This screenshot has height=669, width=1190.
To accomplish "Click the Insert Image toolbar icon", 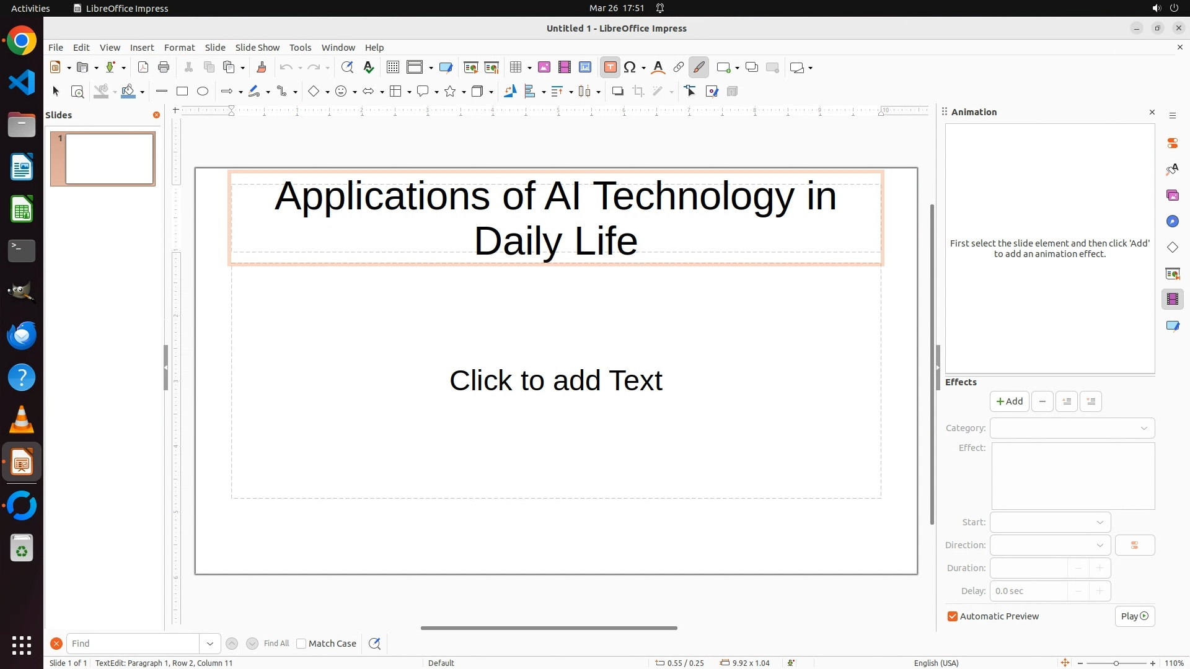I will coord(544,68).
